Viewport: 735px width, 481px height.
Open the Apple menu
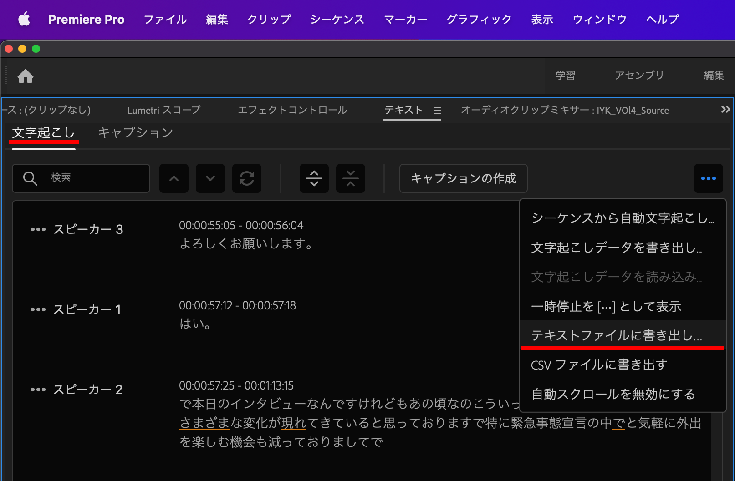[x=24, y=19]
